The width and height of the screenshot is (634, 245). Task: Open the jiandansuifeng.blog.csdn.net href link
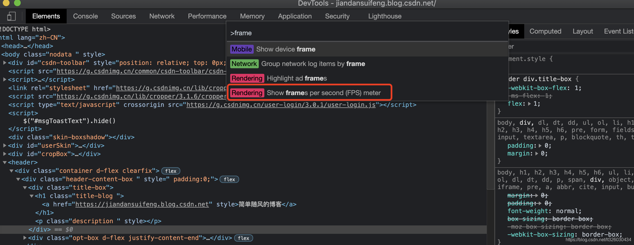[x=142, y=204]
